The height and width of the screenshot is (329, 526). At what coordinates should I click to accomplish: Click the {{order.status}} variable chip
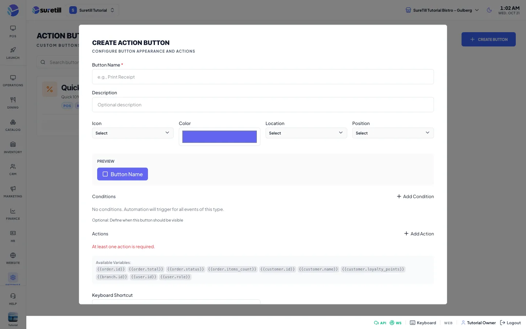(186, 269)
